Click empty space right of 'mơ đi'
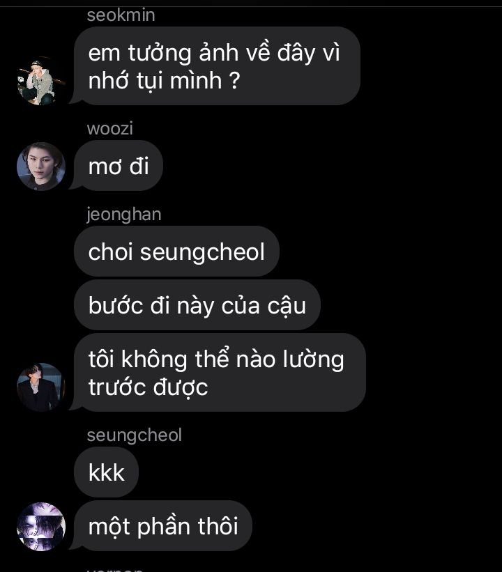The image size is (502, 572). [x=328, y=166]
